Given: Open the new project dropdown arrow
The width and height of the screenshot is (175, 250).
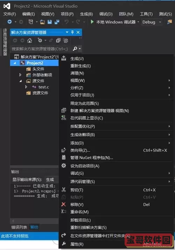Looking at the screenshot, I should pos(36,22).
